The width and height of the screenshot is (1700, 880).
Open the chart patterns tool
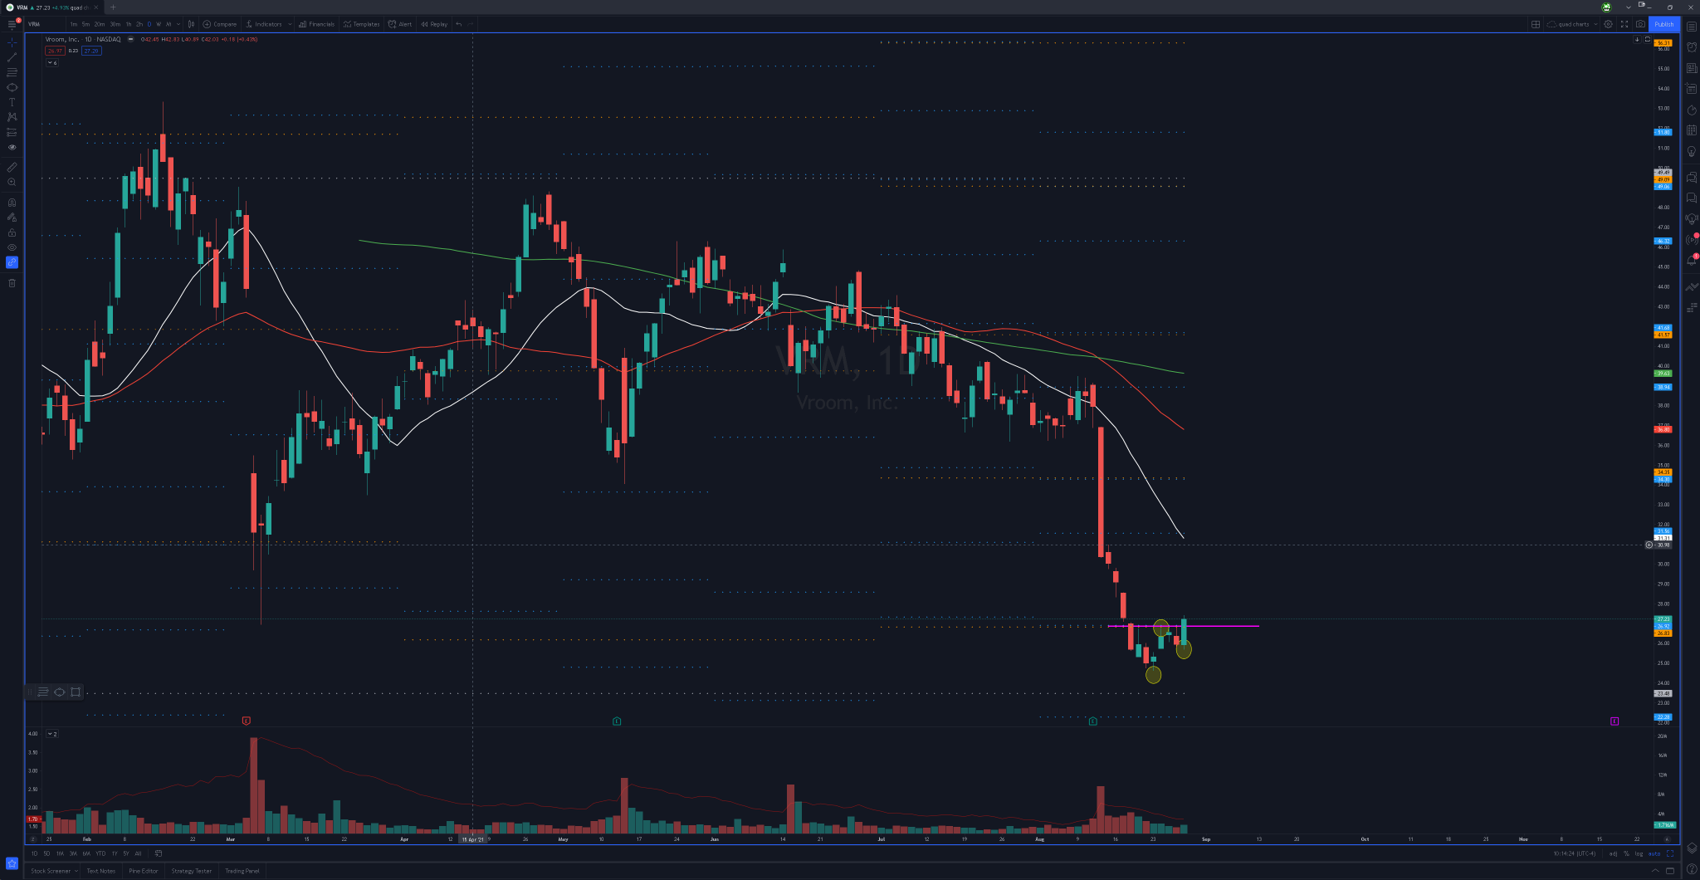tap(12, 117)
